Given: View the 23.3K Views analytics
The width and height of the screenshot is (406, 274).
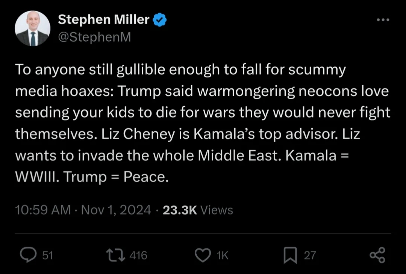Looking at the screenshot, I should tap(198, 210).
